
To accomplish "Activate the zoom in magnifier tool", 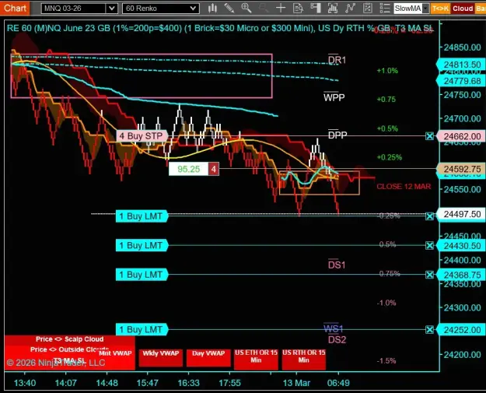I will (x=246, y=9).
